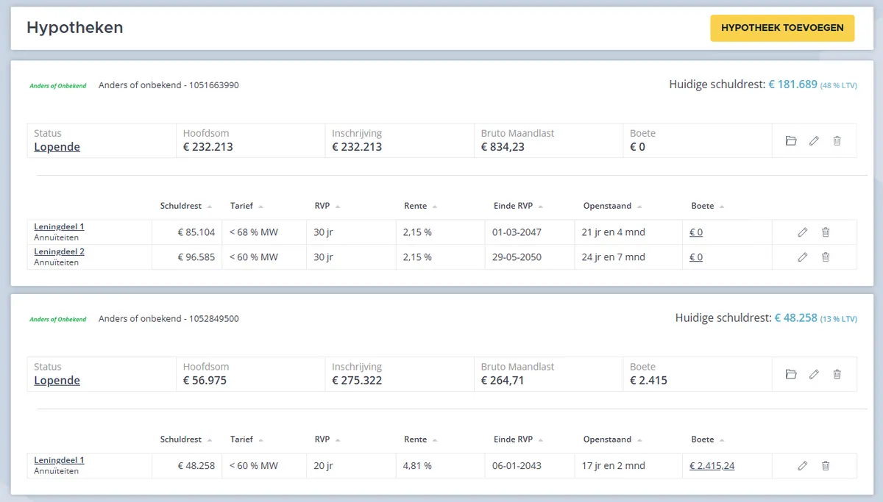Edit mortgage 1052849500 with pencil icon
The image size is (883, 502).
click(814, 374)
